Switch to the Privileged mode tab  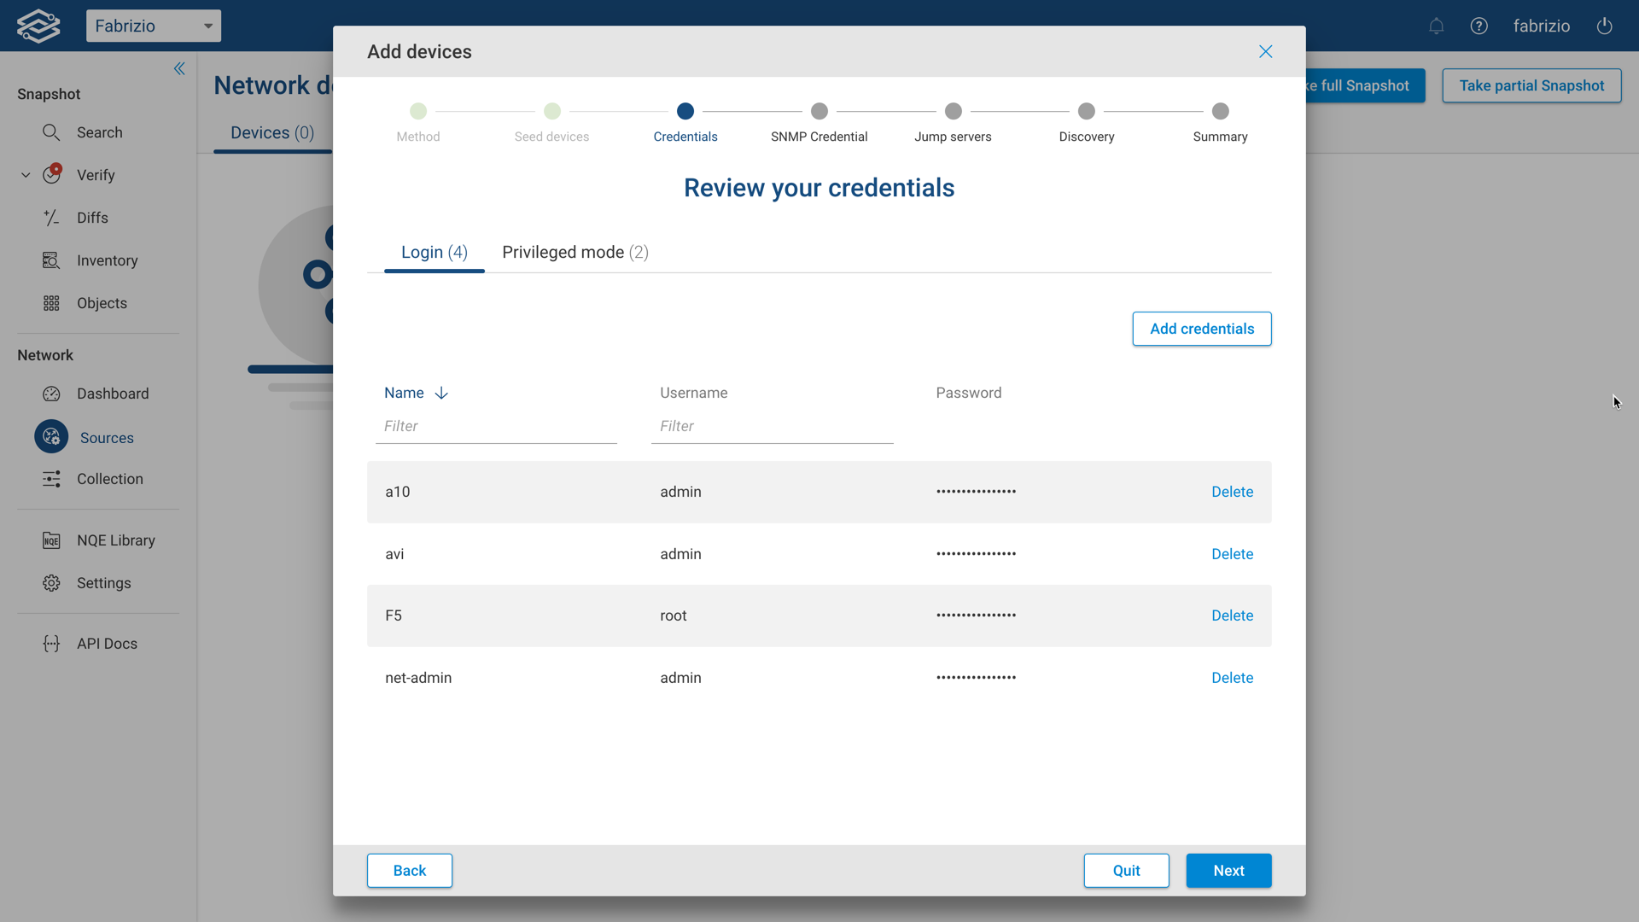click(x=575, y=252)
